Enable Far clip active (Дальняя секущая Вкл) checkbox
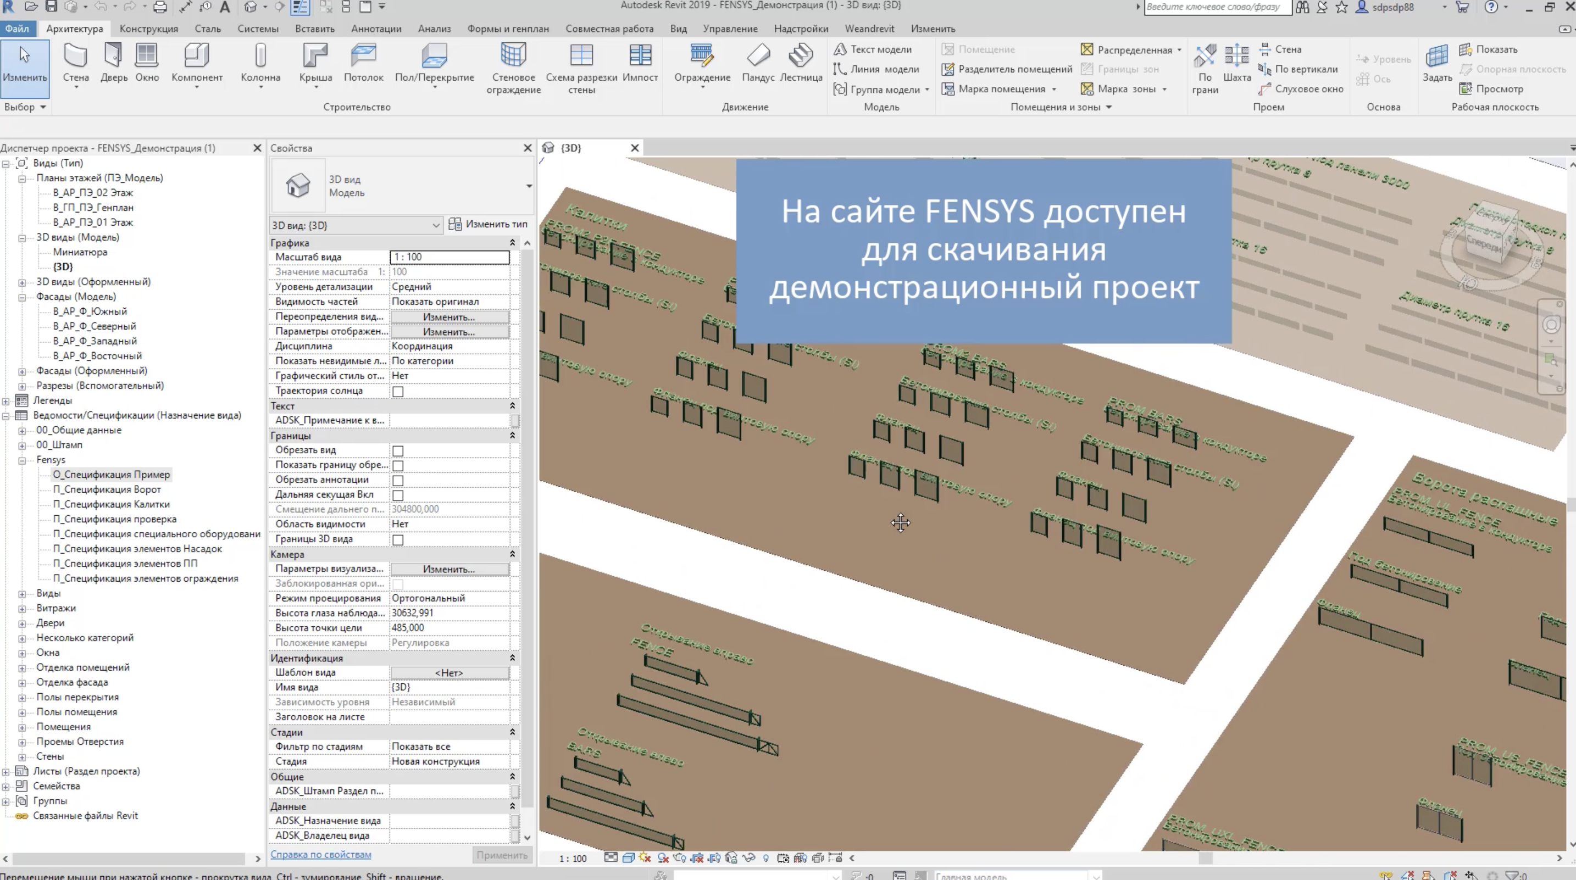This screenshot has width=1576, height=880. point(398,495)
